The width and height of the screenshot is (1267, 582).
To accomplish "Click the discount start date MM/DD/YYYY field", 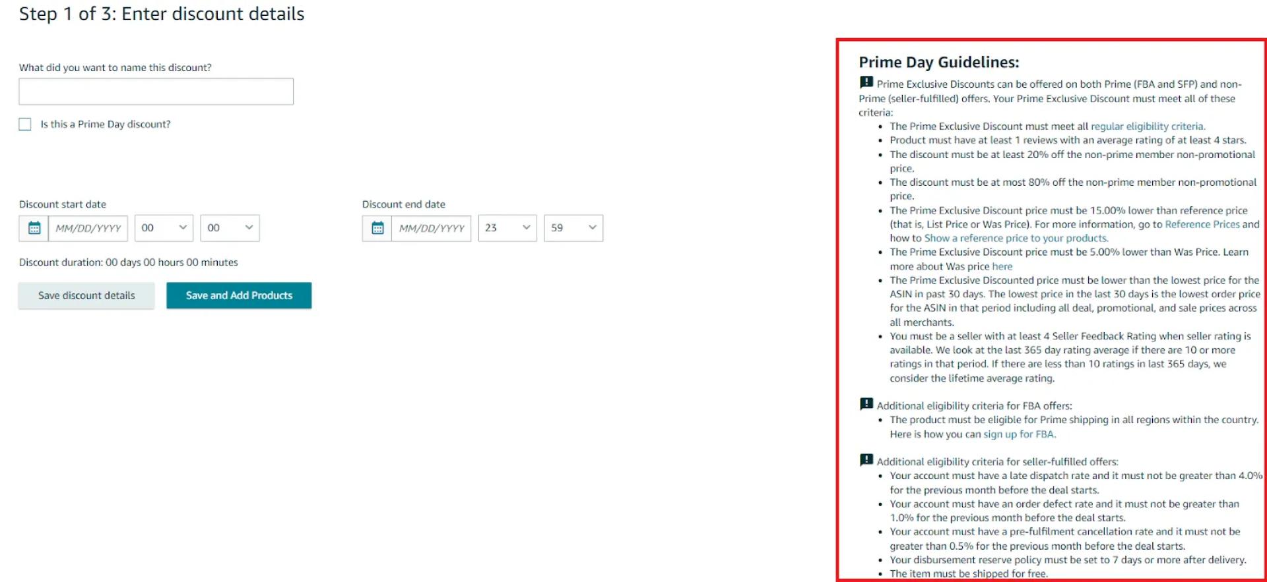I will 88,228.
